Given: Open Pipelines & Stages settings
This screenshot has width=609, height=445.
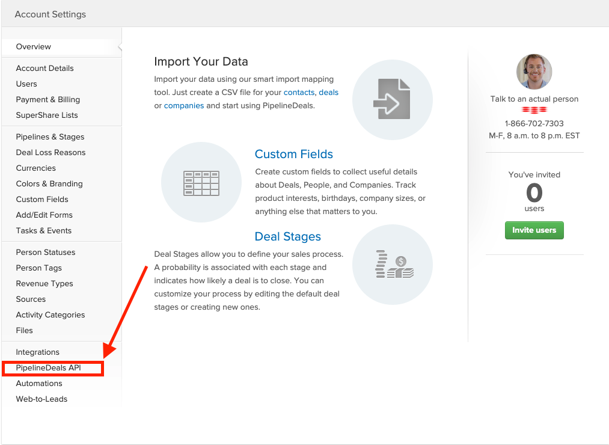Looking at the screenshot, I should 50,137.
